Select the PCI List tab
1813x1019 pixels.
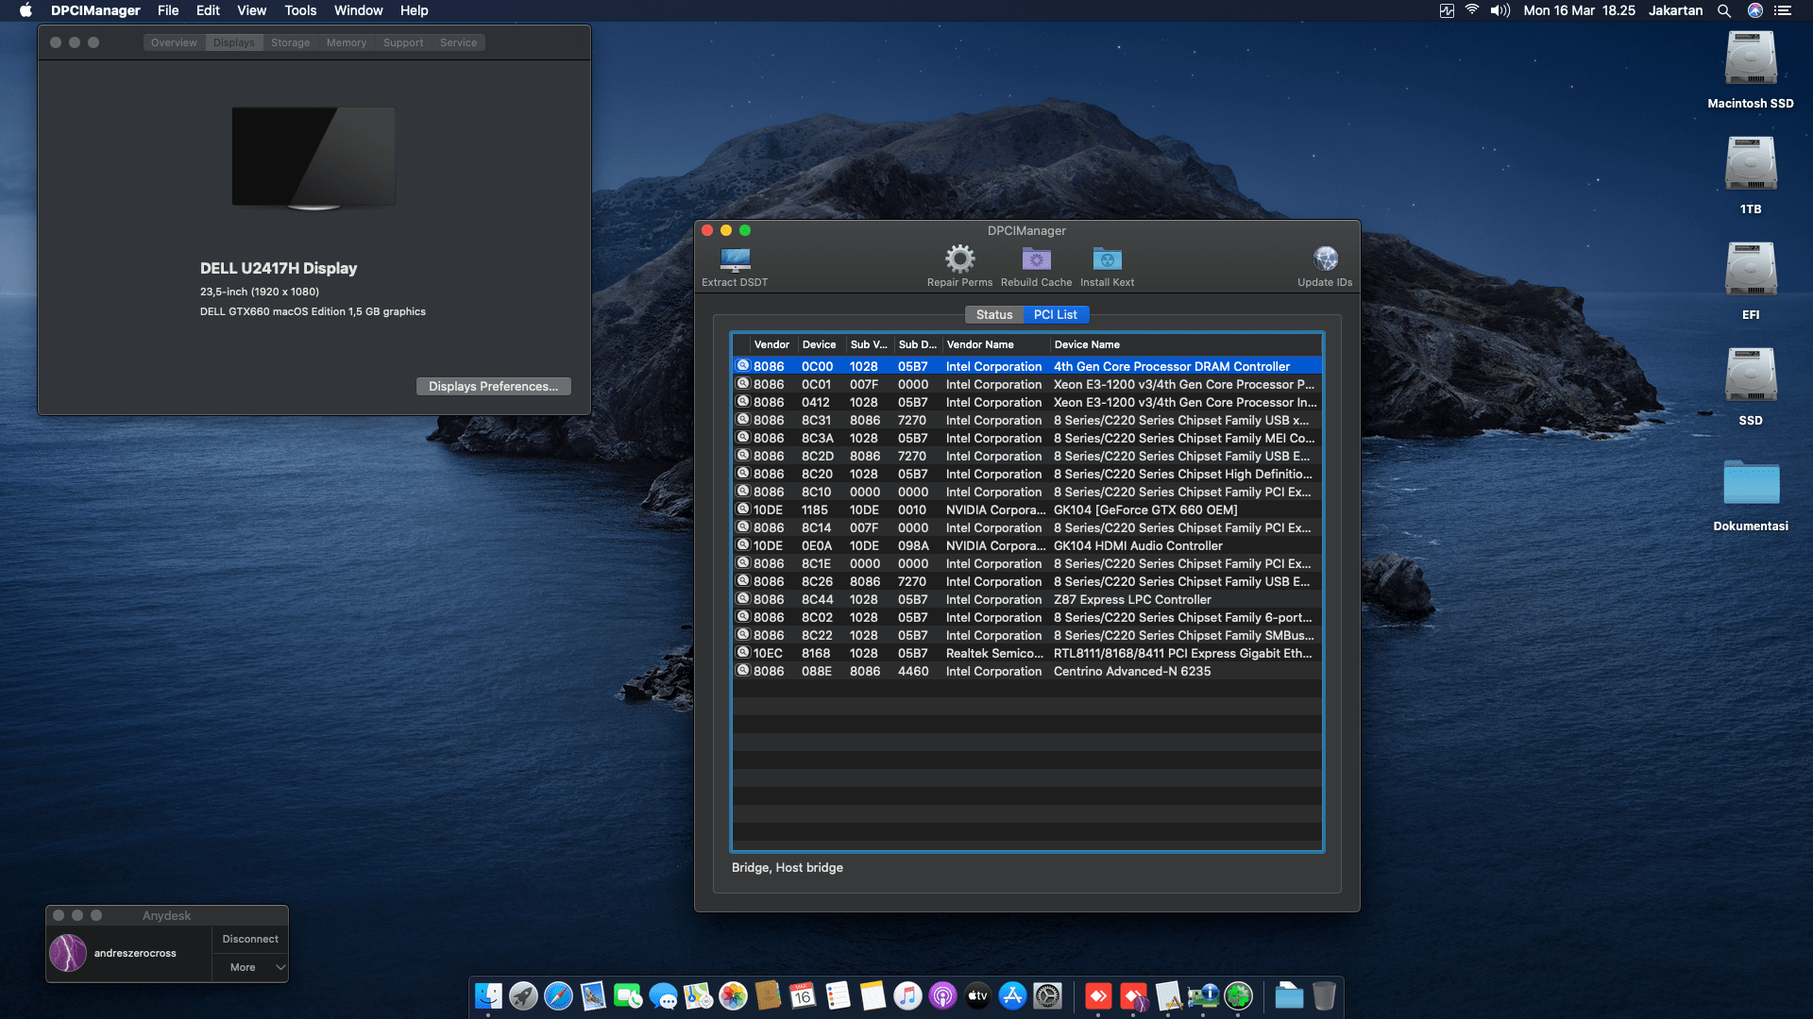coord(1055,314)
